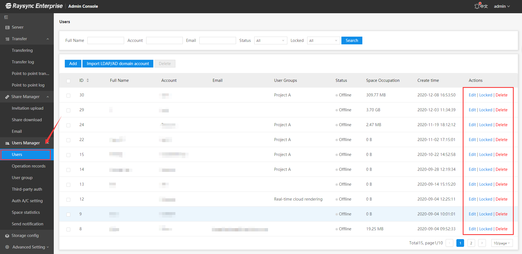This screenshot has height=254, width=522.
Task: Open the notification bell icon
Action: point(477,6)
